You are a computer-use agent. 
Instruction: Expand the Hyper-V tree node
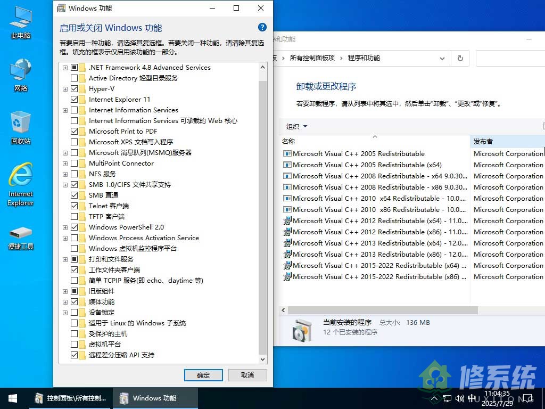[x=65, y=89]
